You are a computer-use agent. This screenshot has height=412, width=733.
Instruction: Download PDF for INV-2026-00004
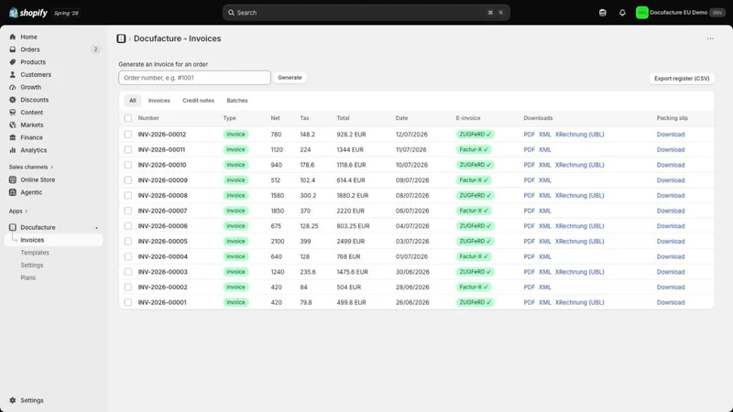[530, 257]
